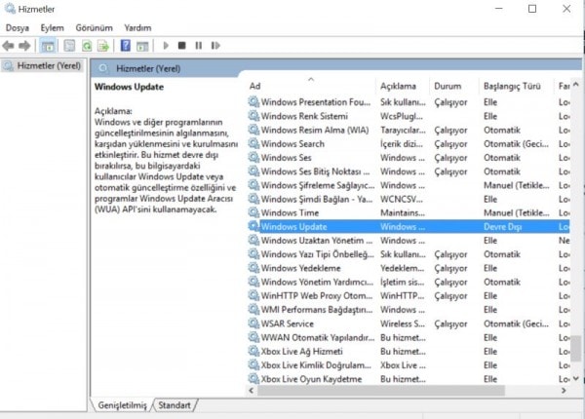
Task: Click the vertical scrollbar up arrow
Action: pyautogui.click(x=576, y=85)
